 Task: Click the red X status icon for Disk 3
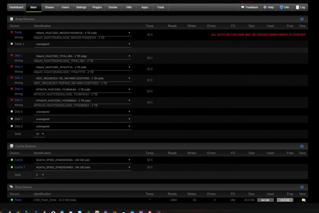(12, 78)
